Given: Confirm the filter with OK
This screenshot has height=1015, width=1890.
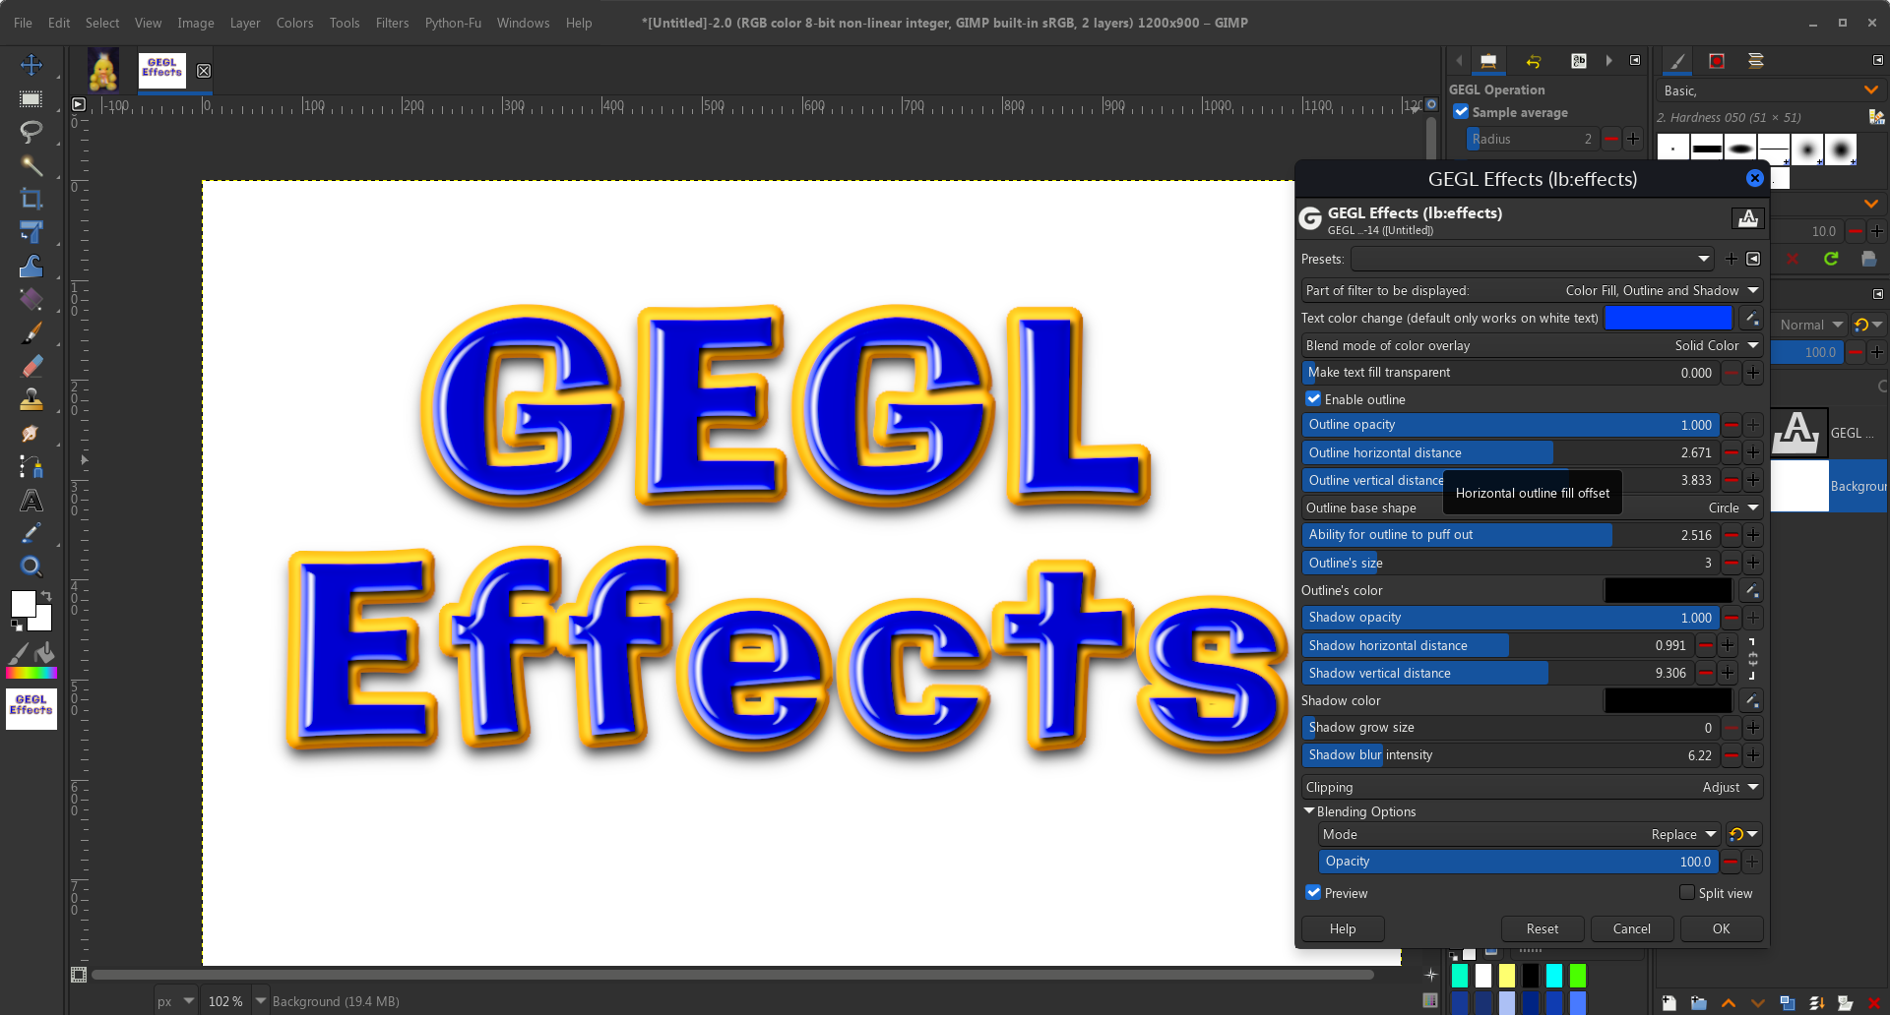Looking at the screenshot, I should pos(1721,928).
